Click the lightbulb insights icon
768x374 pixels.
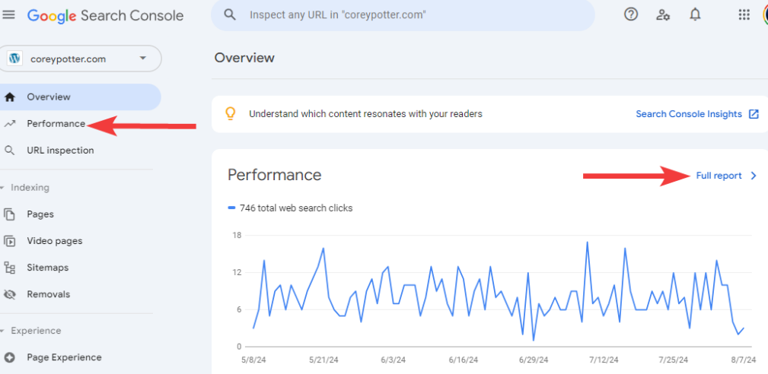(x=230, y=114)
